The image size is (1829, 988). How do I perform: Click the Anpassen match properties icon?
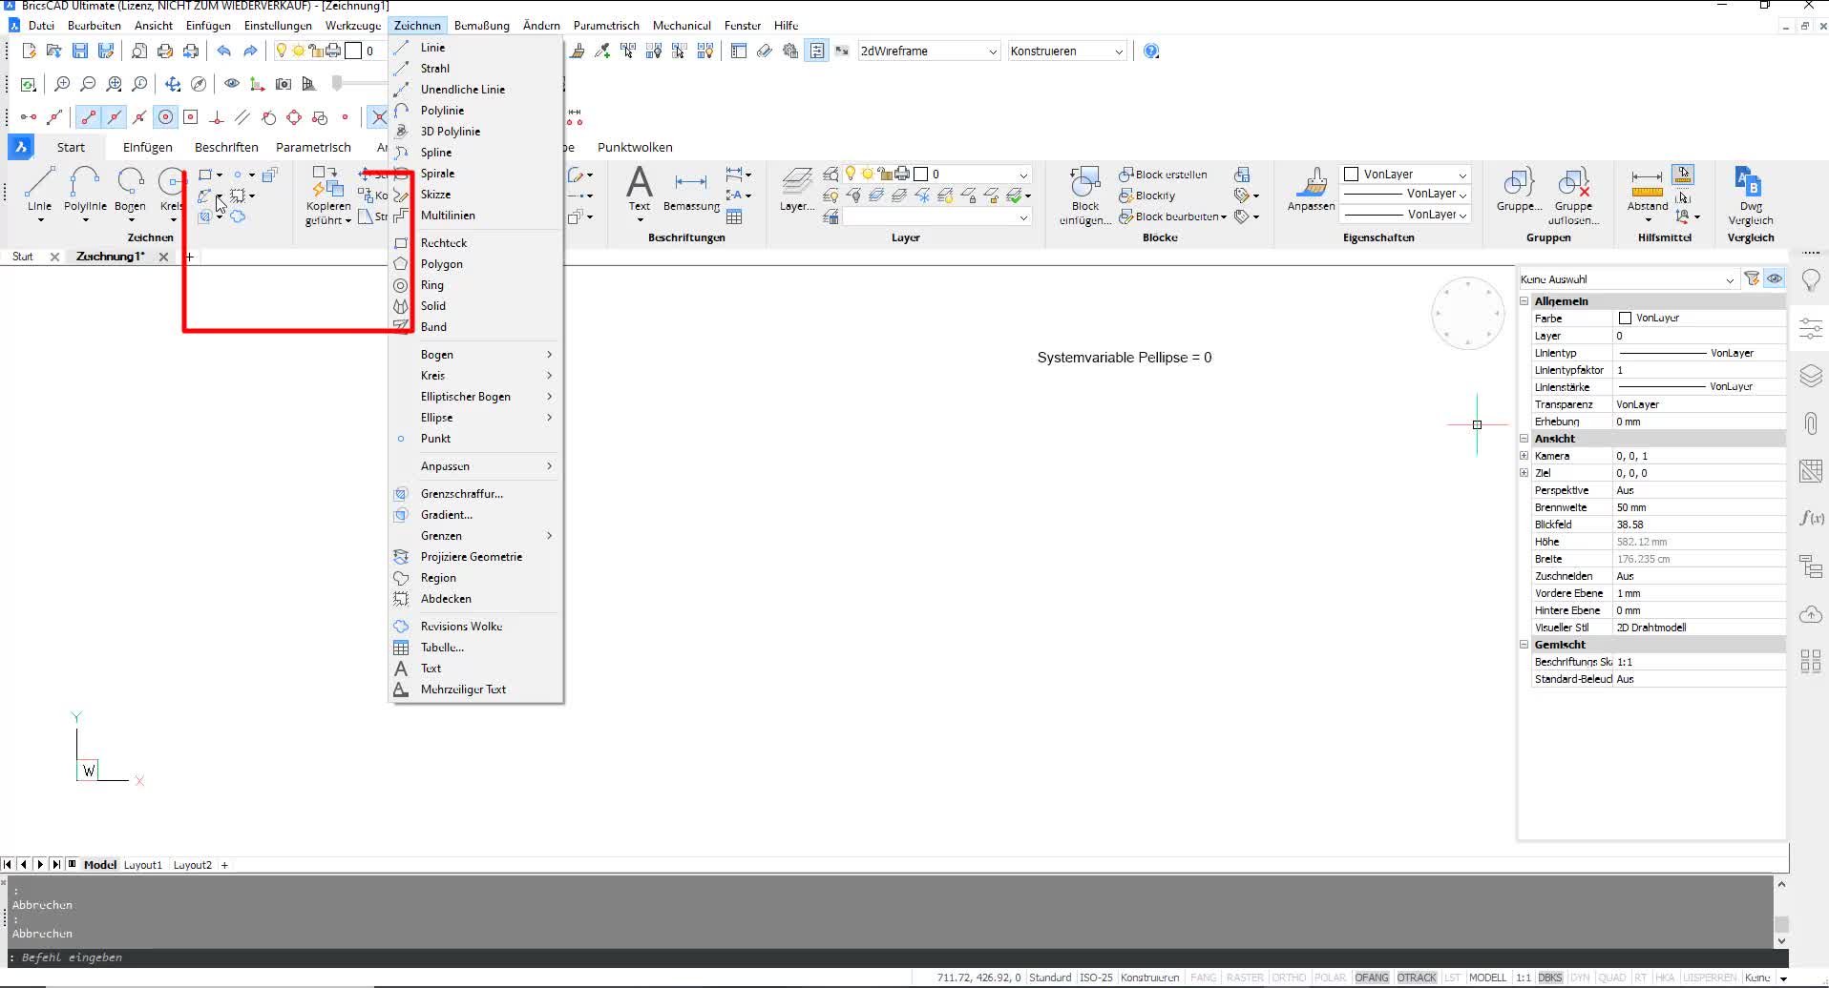point(1311,189)
